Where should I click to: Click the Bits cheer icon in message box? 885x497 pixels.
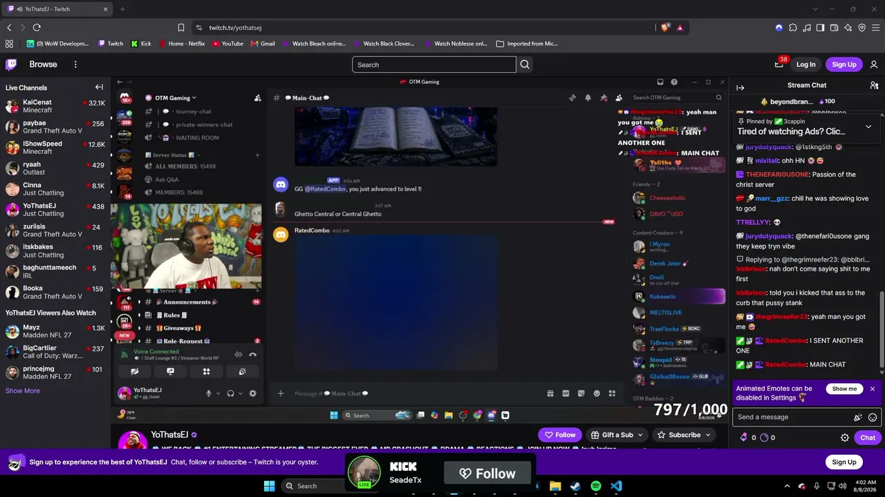click(x=858, y=417)
